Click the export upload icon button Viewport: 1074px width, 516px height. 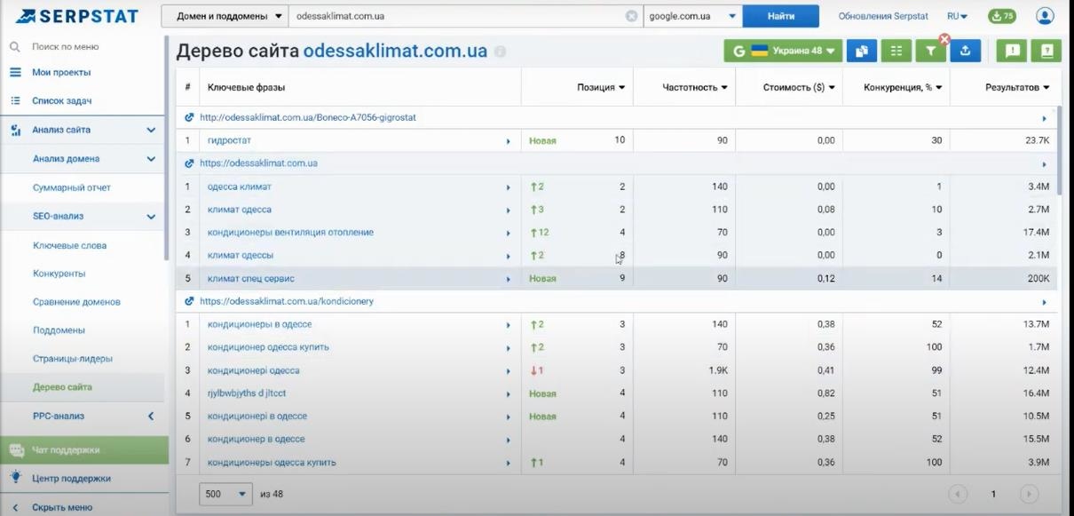tap(965, 52)
